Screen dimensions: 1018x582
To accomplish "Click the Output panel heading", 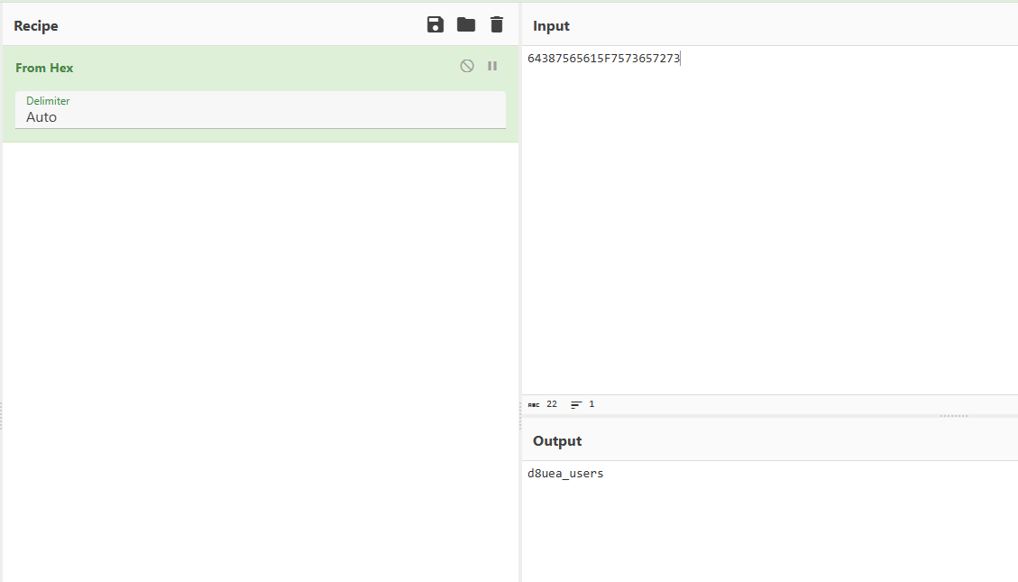I will [x=557, y=441].
